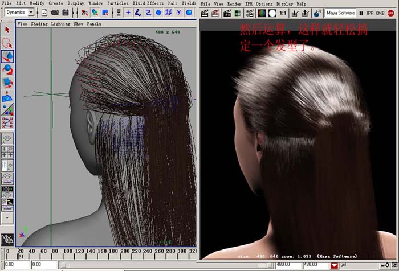
Task: Save the current scene
Action: pyautogui.click(x=66, y=12)
